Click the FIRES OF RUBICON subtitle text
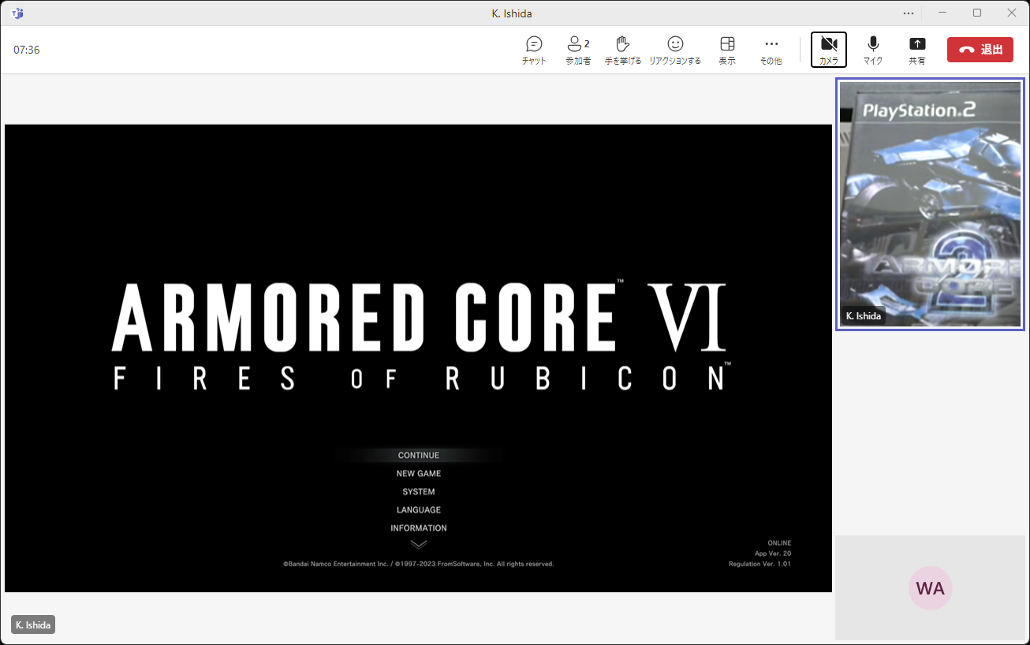Image resolution: width=1030 pixels, height=645 pixels. 422,379
